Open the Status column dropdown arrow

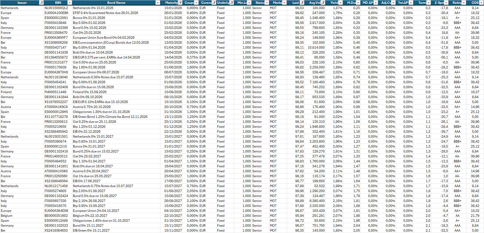point(267,3)
